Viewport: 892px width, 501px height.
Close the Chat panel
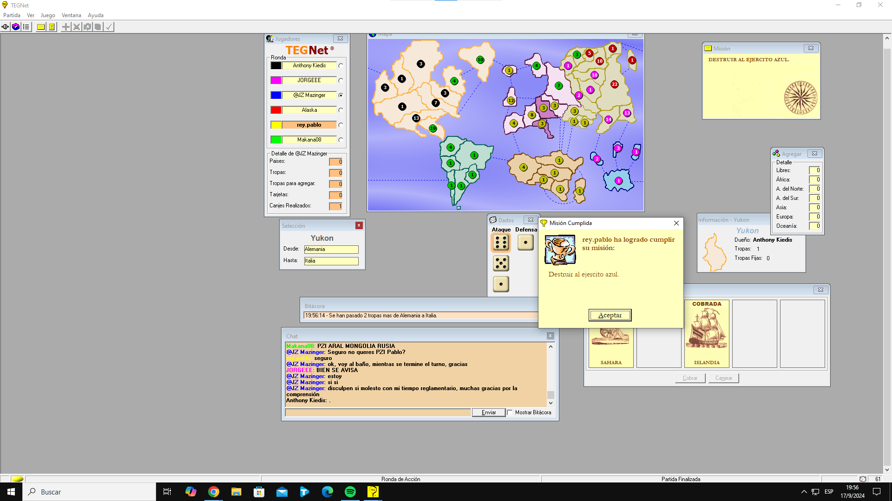coord(550,336)
